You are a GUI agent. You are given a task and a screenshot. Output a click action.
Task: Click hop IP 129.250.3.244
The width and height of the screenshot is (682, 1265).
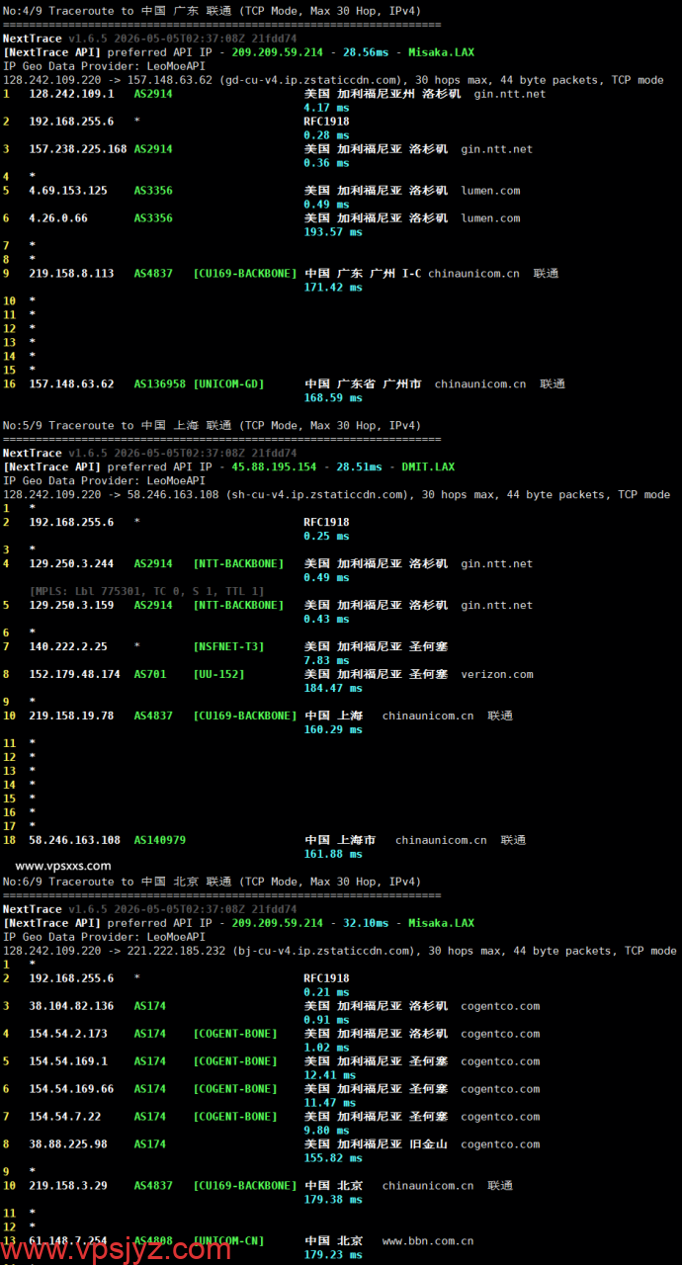point(71,564)
